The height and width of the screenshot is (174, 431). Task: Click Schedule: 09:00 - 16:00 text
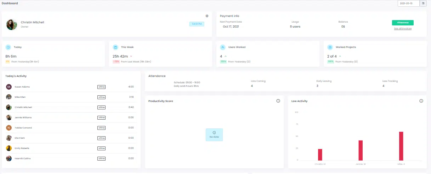[x=187, y=82]
